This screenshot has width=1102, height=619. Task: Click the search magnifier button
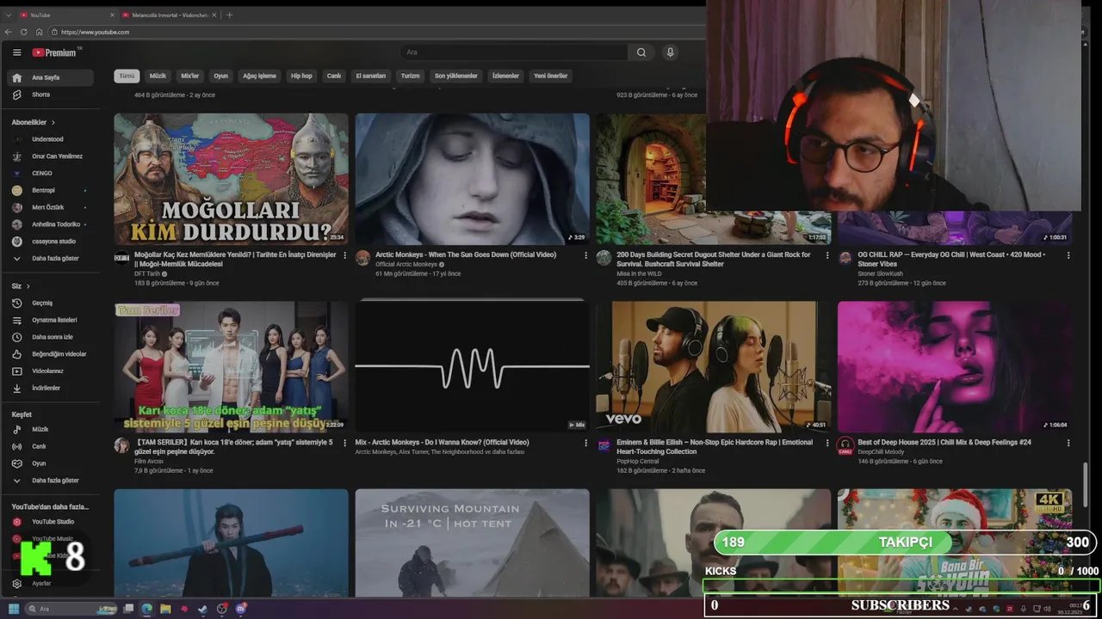click(x=641, y=52)
